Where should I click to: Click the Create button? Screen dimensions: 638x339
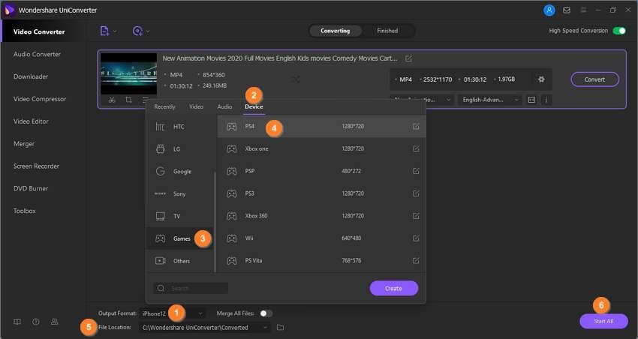393,288
